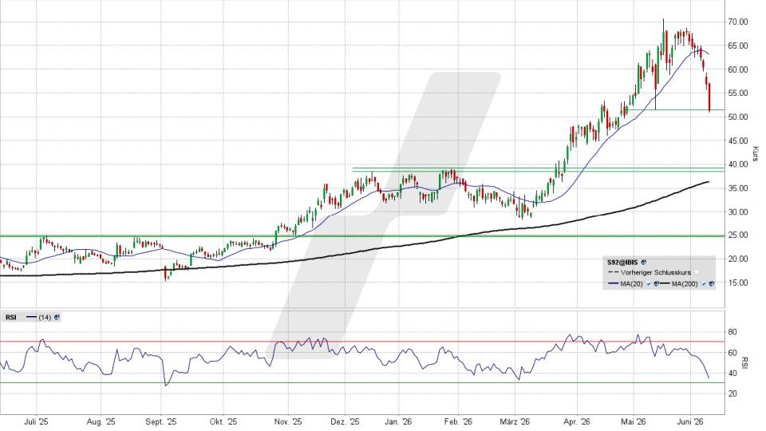Click the Apr. '26 date label
Image resolution: width=766 pixels, height=431 pixels.
point(576,421)
